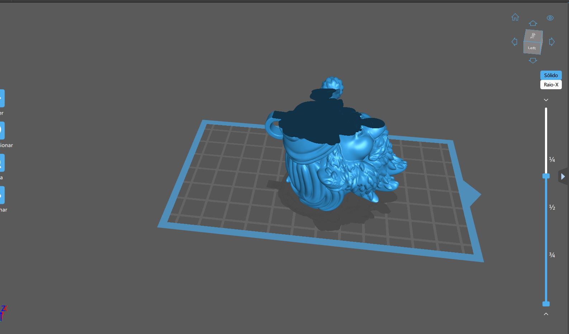Click the up chevron below the layer slider

(546, 314)
